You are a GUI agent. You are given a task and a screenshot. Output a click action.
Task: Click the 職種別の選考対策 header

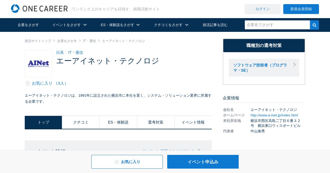264,46
